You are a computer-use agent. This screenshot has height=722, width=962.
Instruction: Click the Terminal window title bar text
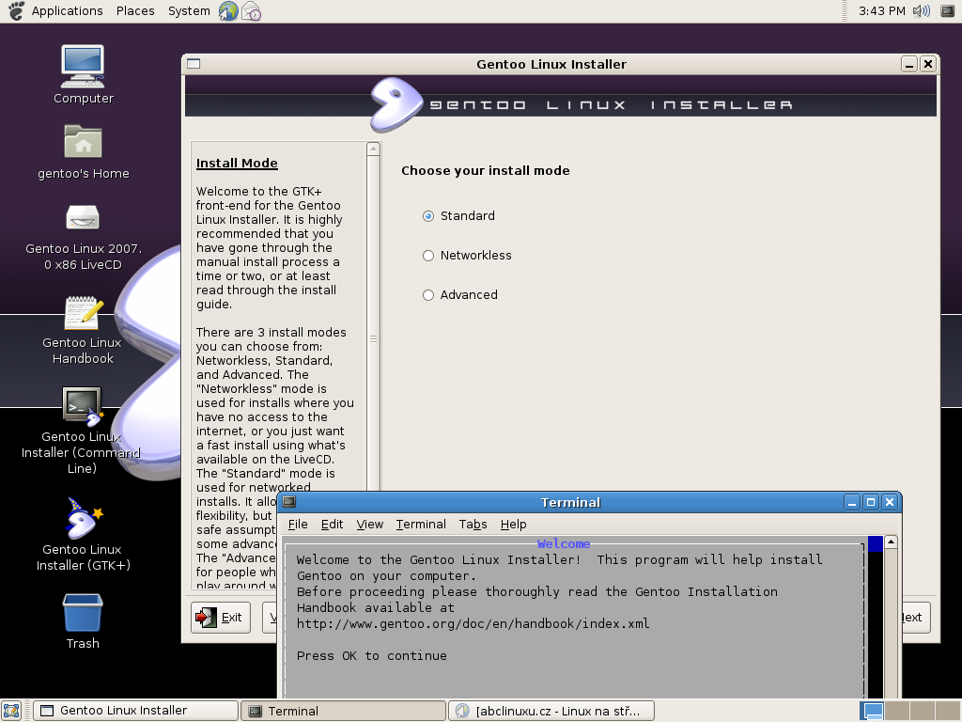point(570,503)
